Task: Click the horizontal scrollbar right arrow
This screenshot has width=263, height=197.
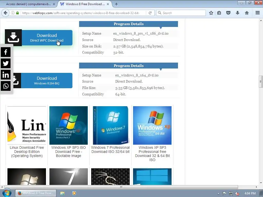Action: (x=256, y=187)
